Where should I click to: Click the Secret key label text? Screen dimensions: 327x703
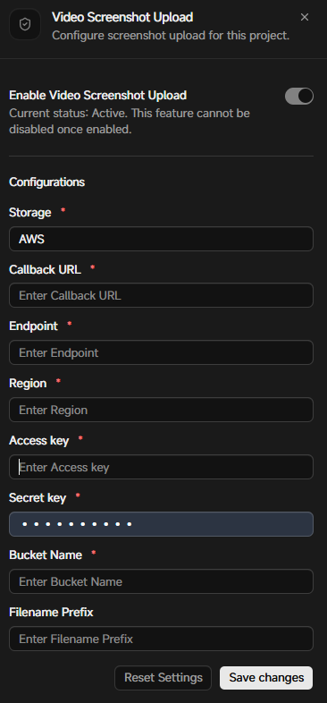coord(38,497)
